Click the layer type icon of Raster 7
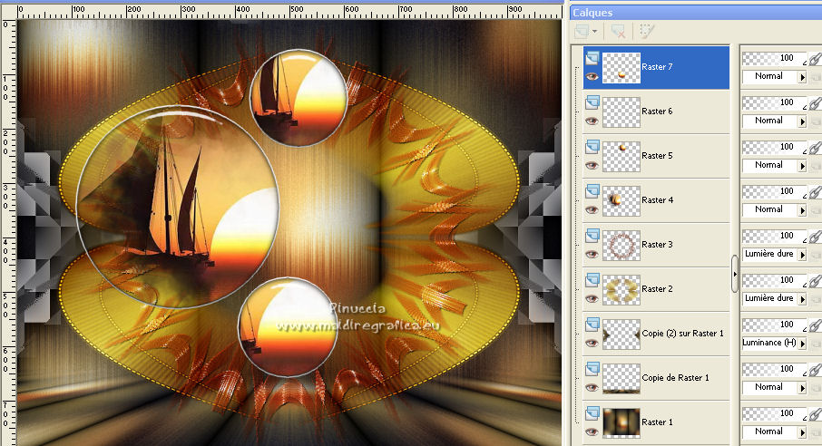 pos(592,58)
